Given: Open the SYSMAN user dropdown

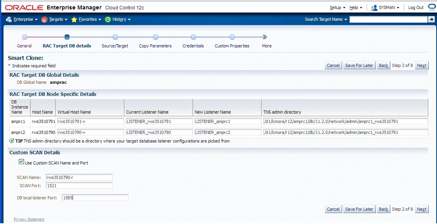Looking at the screenshot, I should (390, 7).
